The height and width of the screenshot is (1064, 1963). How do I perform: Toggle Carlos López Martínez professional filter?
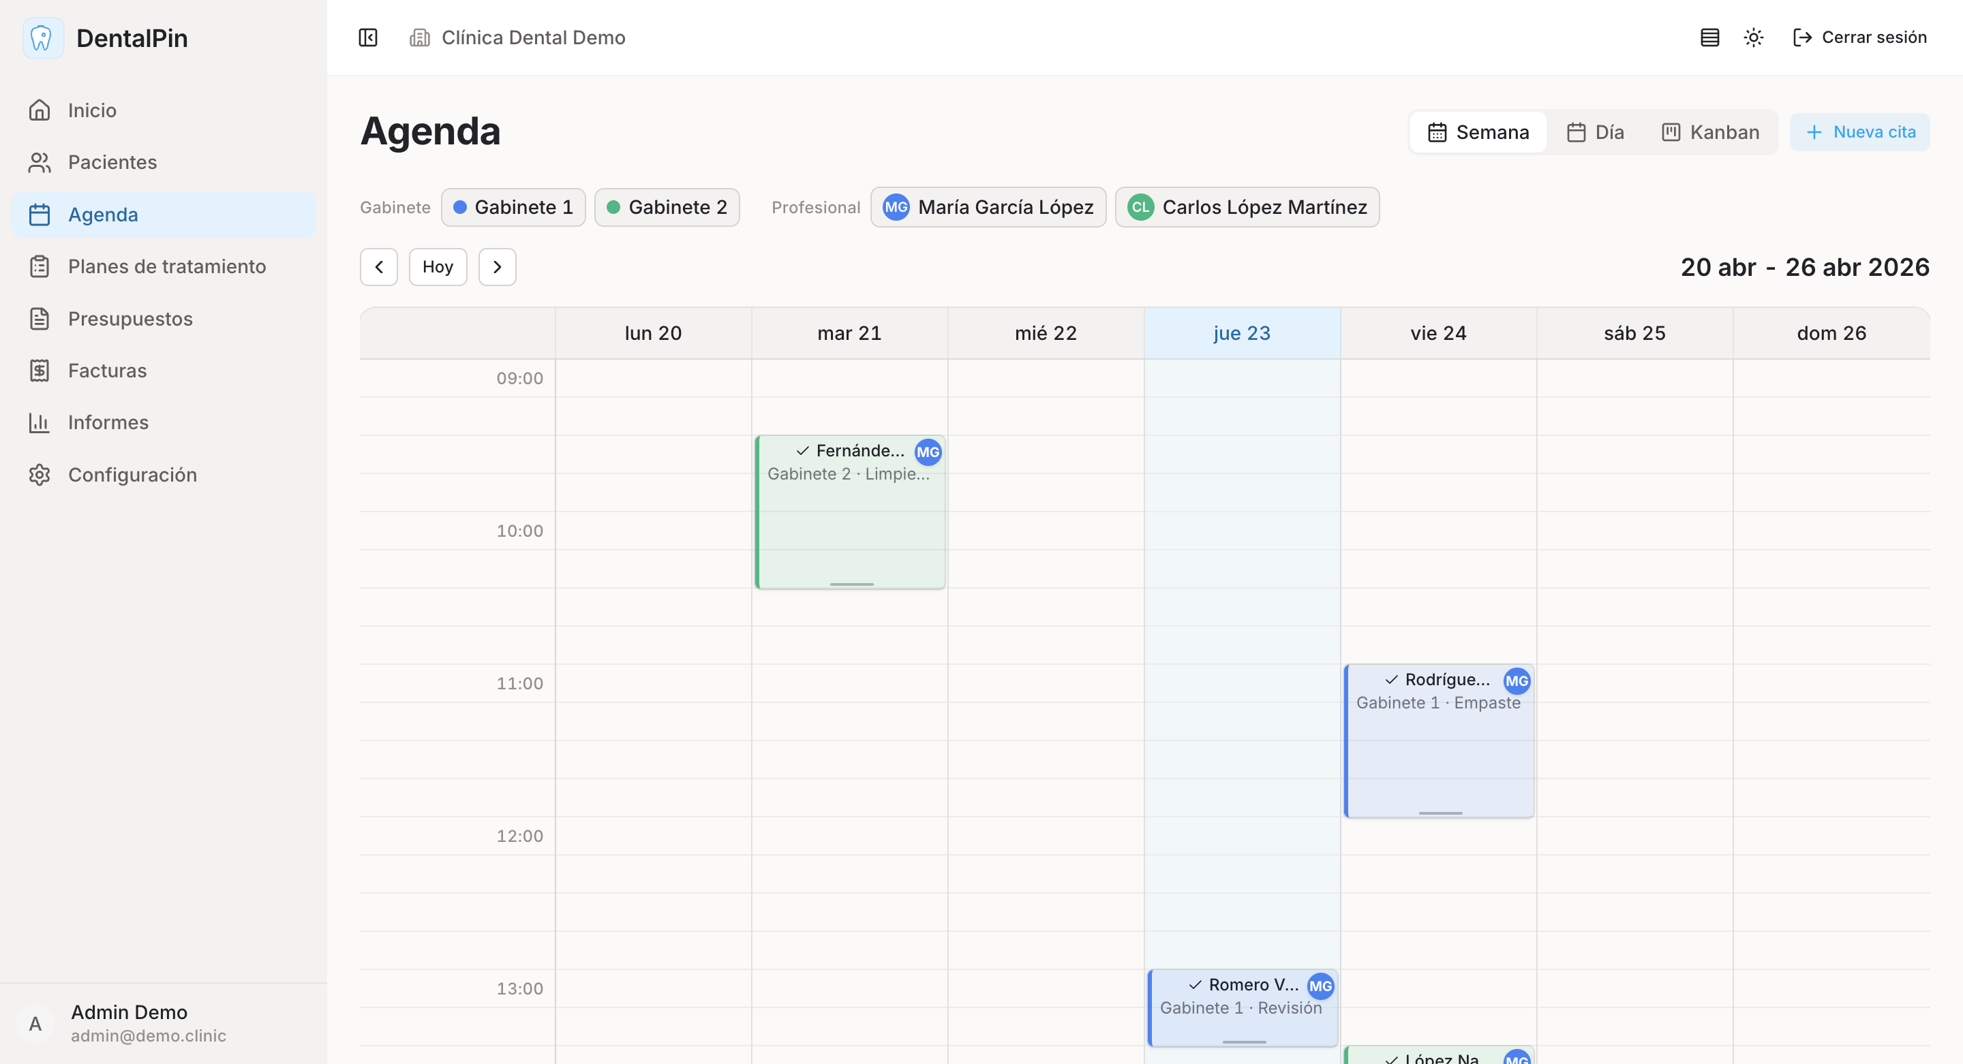click(x=1247, y=207)
